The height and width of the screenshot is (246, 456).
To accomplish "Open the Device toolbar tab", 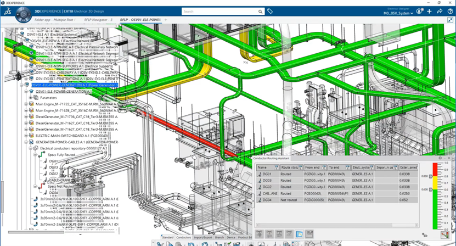I will pyautogui.click(x=231, y=237).
